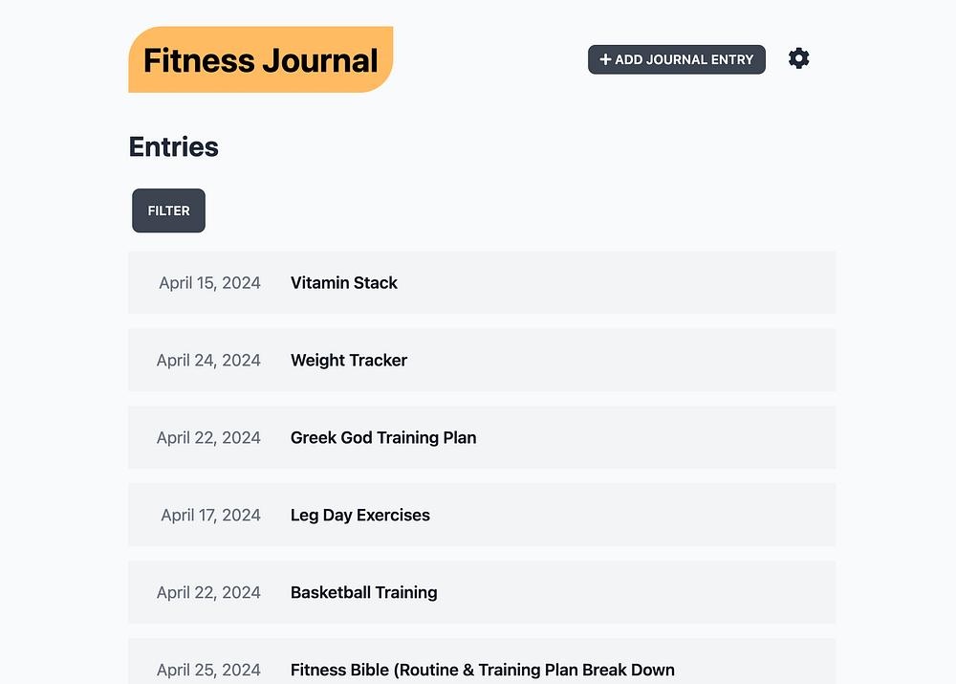Click the plus icon beside Add Journal Entry

(605, 59)
